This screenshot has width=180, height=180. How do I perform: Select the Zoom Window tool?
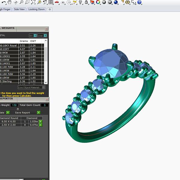coord(27,2)
